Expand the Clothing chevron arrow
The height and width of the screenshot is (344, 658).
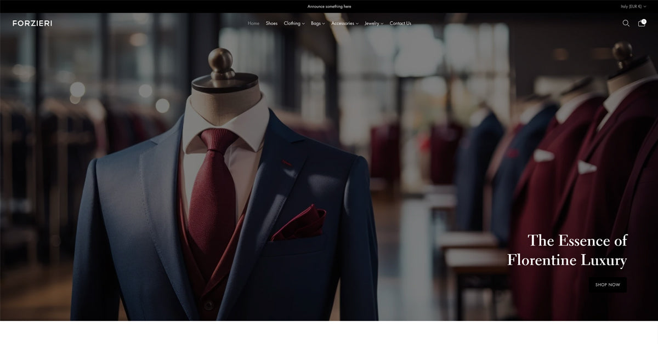(303, 24)
